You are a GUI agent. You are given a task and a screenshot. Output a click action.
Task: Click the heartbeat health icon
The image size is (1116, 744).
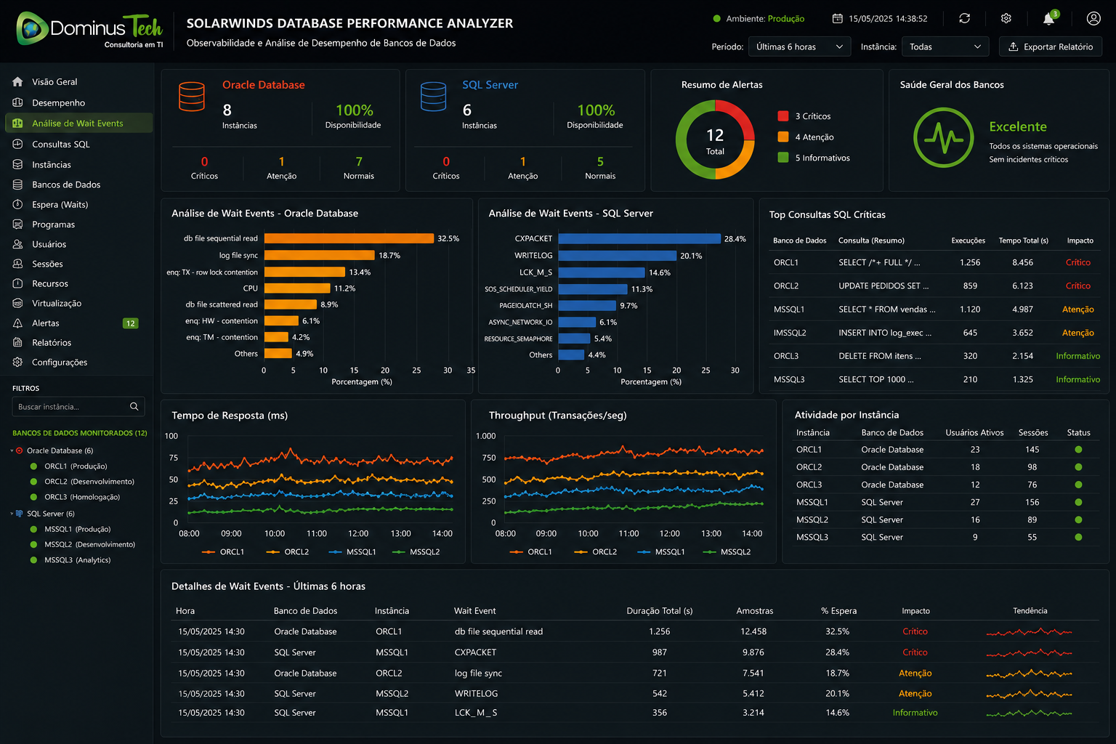(x=943, y=137)
